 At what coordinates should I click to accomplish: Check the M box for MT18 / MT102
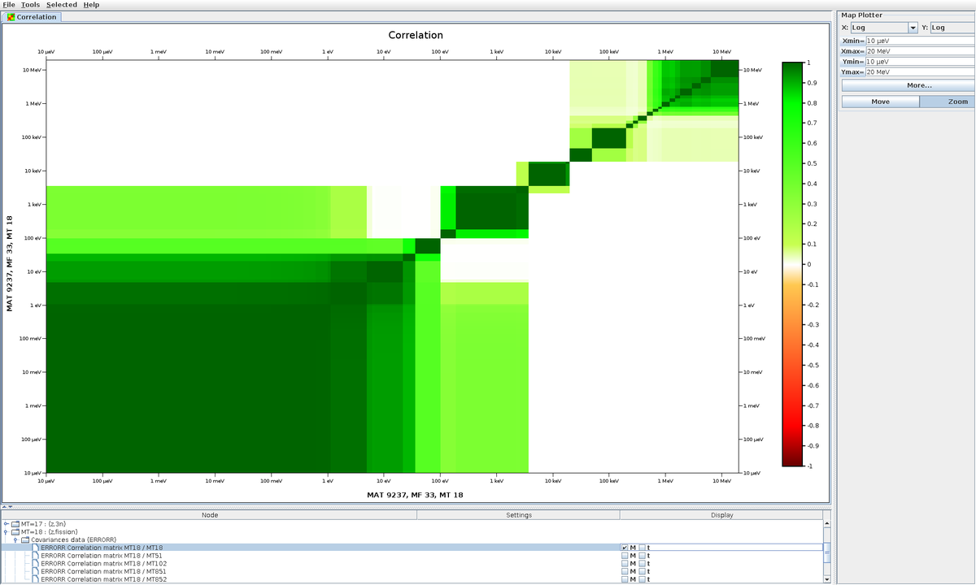625,563
